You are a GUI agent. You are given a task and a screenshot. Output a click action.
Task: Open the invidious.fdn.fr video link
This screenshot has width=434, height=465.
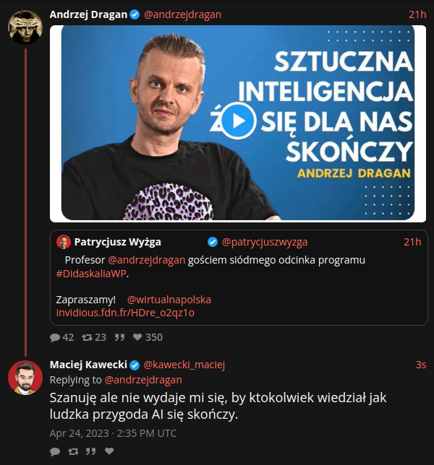point(125,313)
